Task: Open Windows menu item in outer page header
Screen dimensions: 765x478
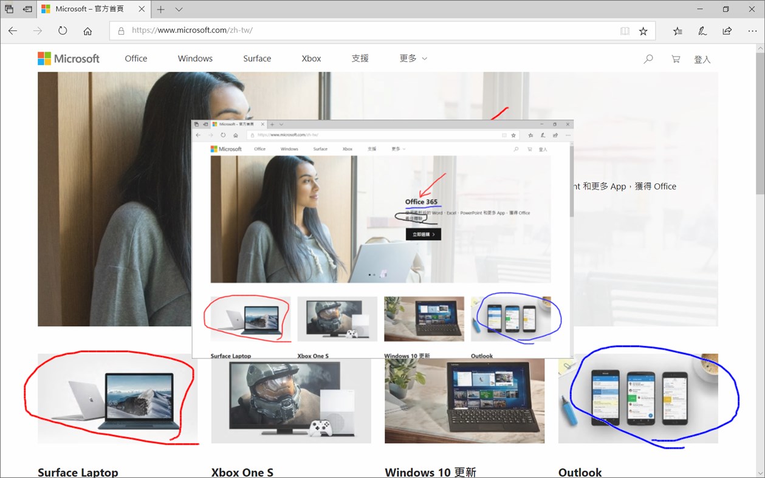Action: click(195, 58)
